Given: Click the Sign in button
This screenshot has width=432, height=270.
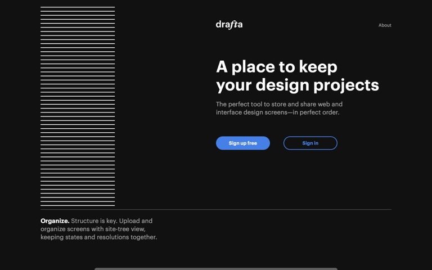Looking at the screenshot, I should pyautogui.click(x=310, y=143).
